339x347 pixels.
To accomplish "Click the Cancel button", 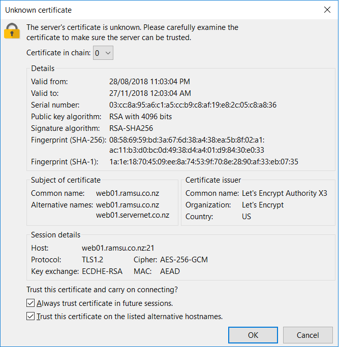I will click(307, 335).
